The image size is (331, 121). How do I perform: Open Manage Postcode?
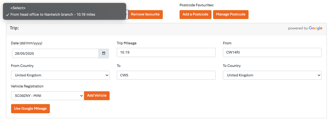231,15
